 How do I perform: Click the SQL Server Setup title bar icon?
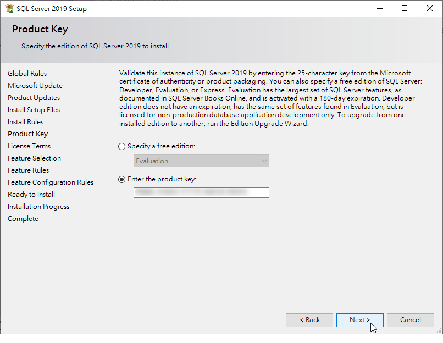(x=9, y=8)
